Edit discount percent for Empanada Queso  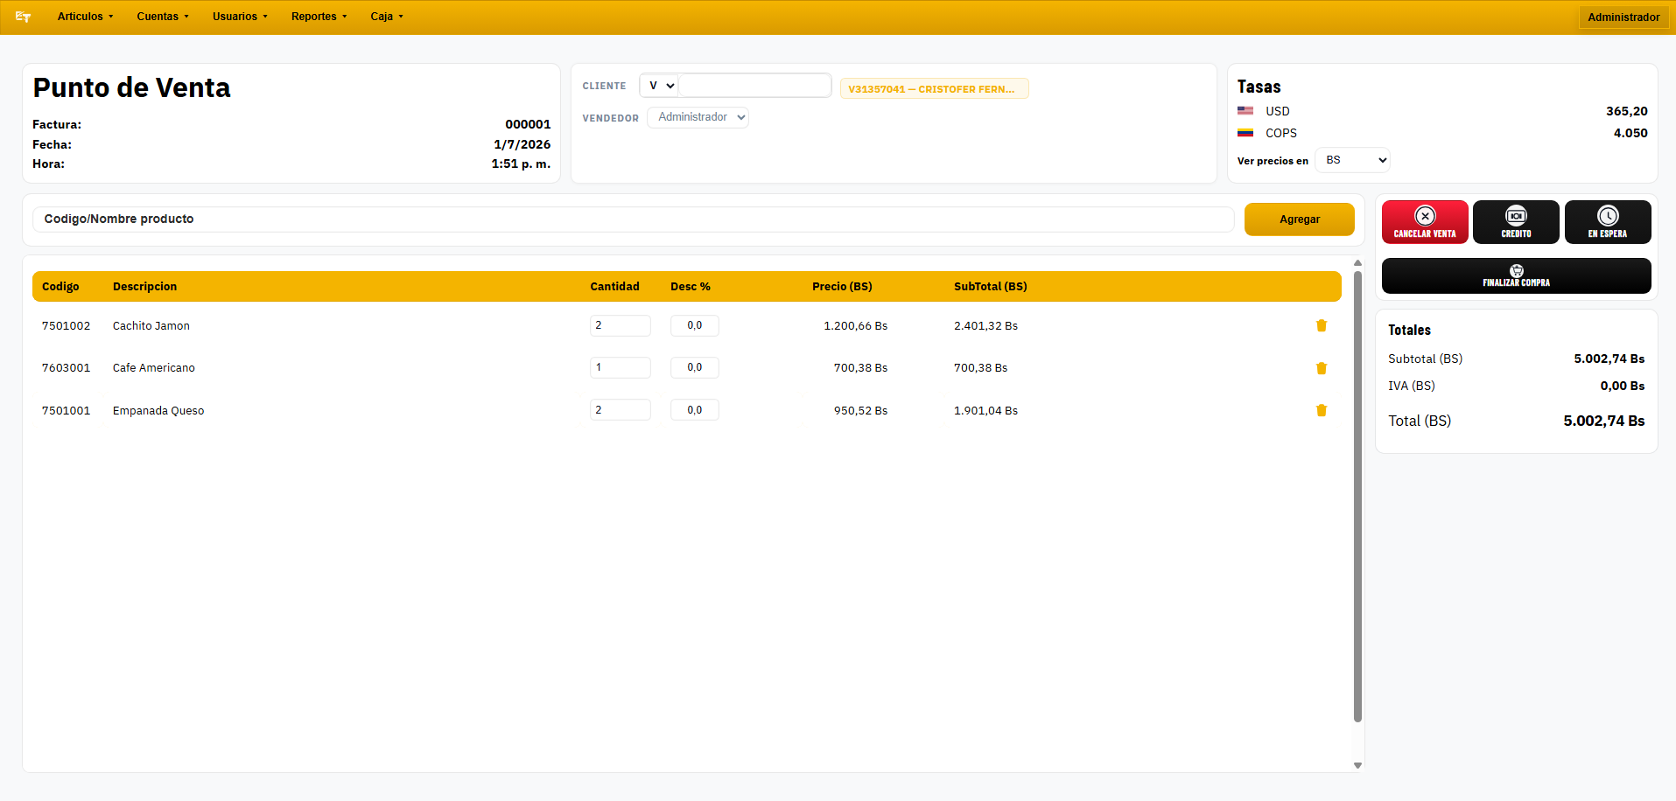[695, 410]
